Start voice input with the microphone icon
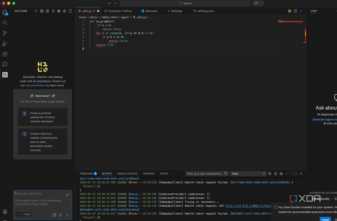Image resolution: width=337 pixels, height=221 pixels. pos(67,215)
